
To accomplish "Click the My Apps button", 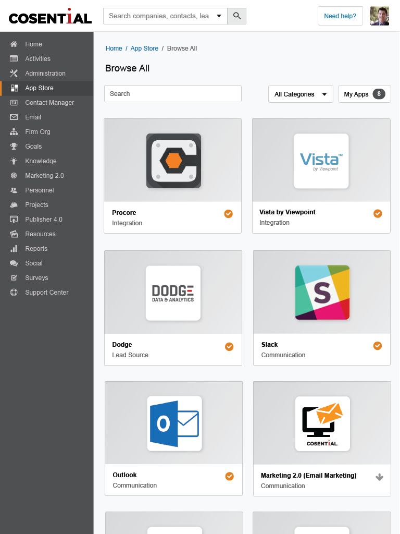I will pyautogui.click(x=365, y=94).
